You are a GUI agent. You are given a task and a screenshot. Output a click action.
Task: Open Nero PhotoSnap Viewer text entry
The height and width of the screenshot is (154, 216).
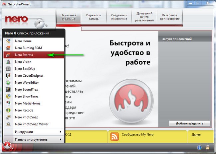coord(32,124)
